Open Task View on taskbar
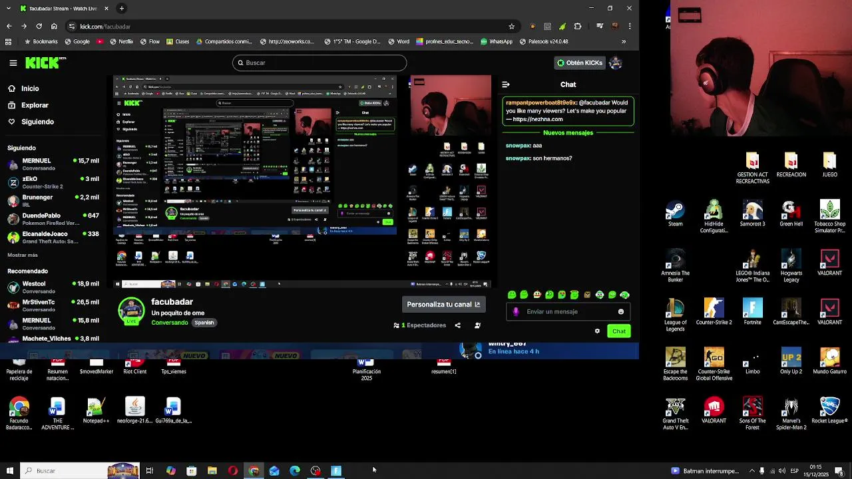Image resolution: width=852 pixels, height=479 pixels. point(150,471)
